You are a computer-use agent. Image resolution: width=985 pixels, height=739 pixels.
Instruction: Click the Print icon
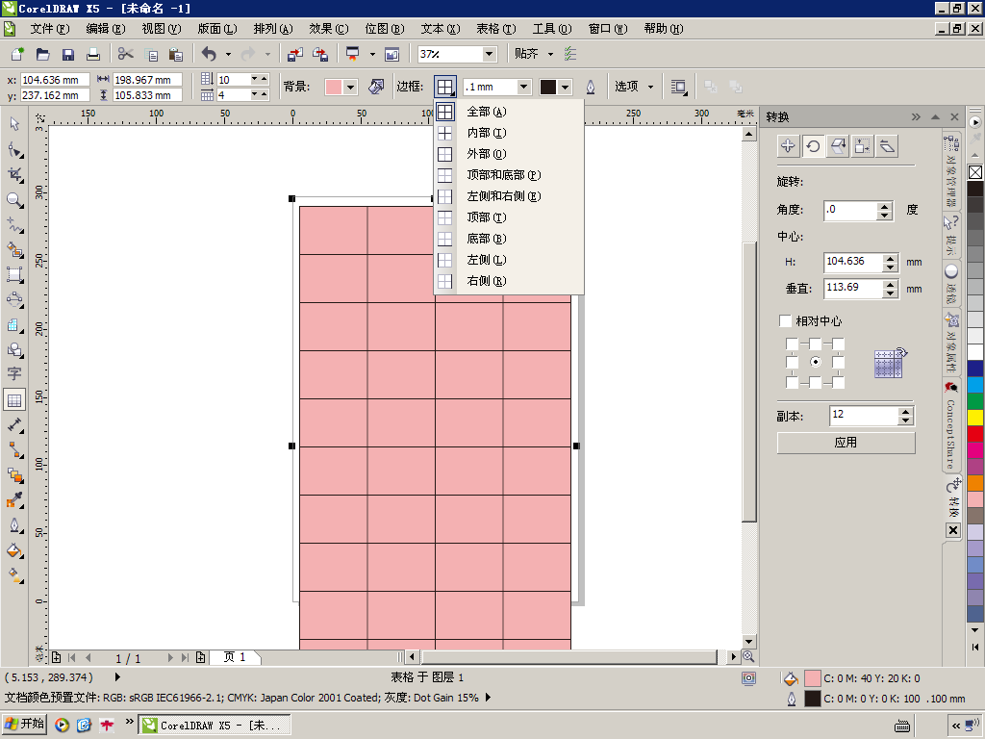93,55
